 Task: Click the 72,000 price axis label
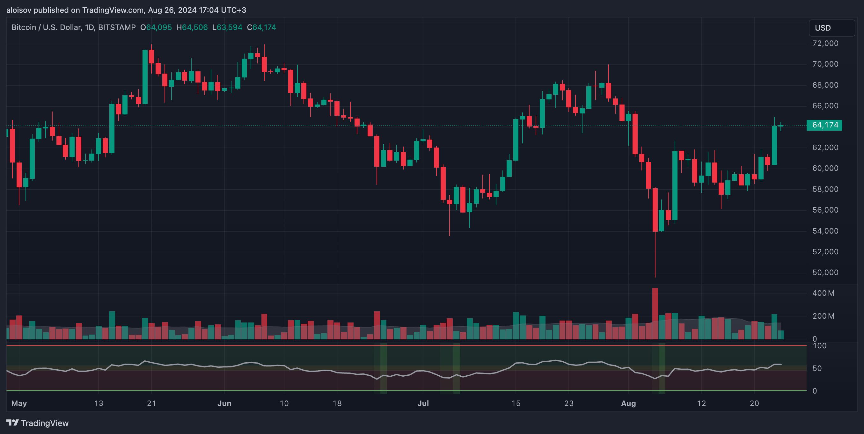tap(825, 43)
